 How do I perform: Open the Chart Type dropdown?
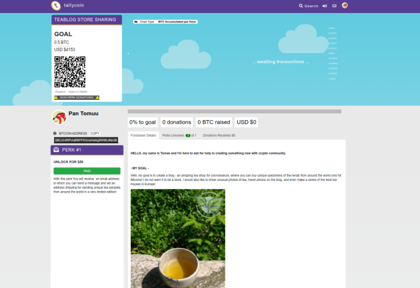click(x=165, y=22)
